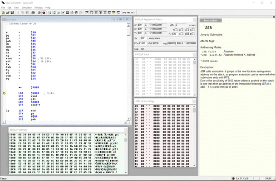276x181 pixels.
Task: Click down arrow of Memory window scrollbar
Action: 126,172
